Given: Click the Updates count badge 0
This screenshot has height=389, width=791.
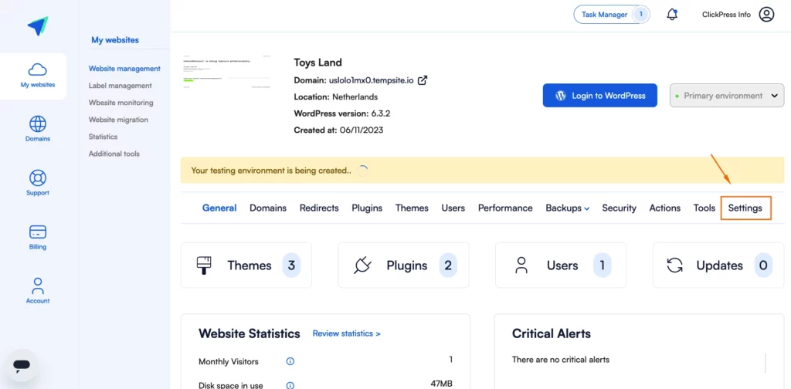Looking at the screenshot, I should click(763, 265).
